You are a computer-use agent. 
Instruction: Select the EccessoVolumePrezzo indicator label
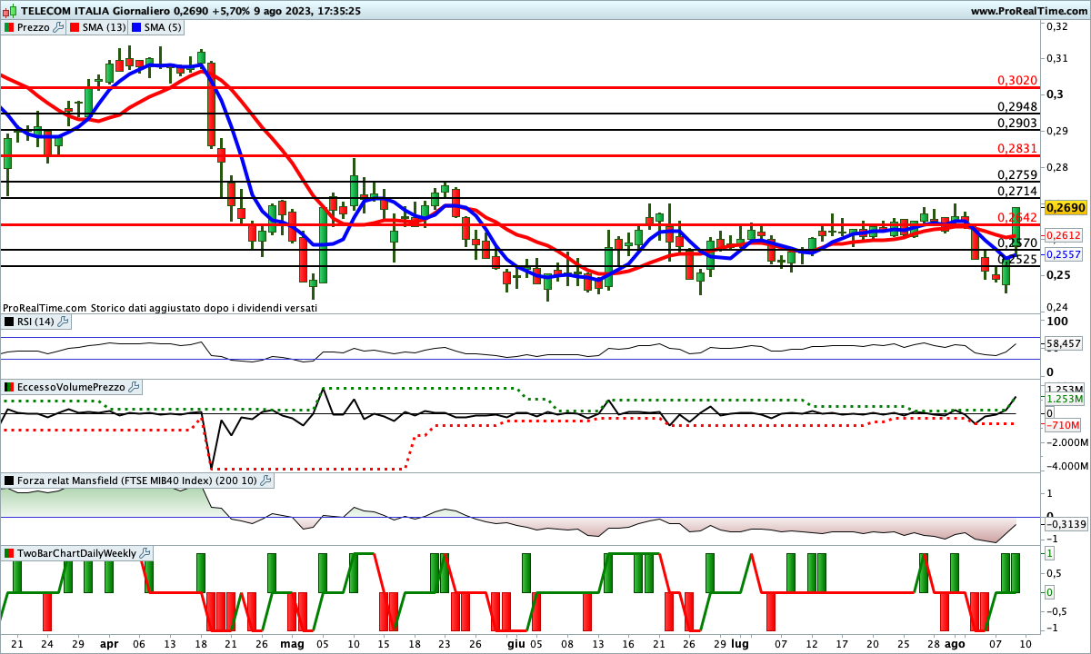click(71, 387)
